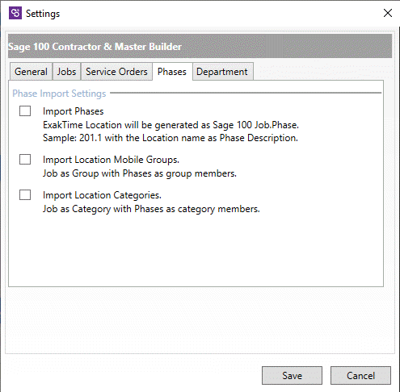Click 'Job as Group with Phases' description
Screen dimensions: 400x392
140,173
